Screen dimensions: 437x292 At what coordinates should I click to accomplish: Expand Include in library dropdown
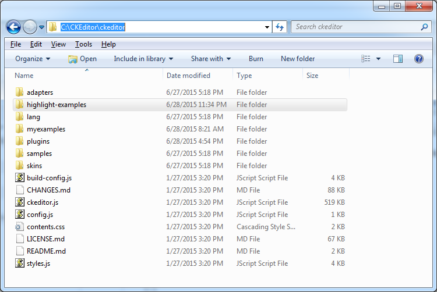tap(143, 59)
